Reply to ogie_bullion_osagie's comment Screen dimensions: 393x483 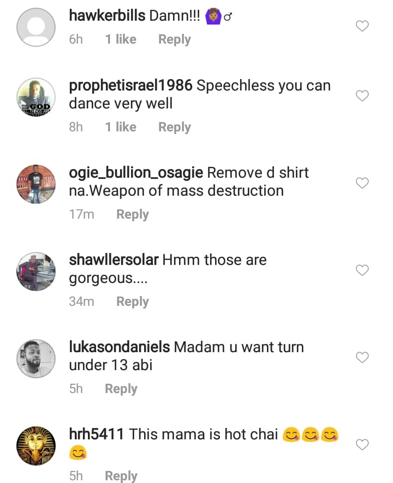point(132,214)
